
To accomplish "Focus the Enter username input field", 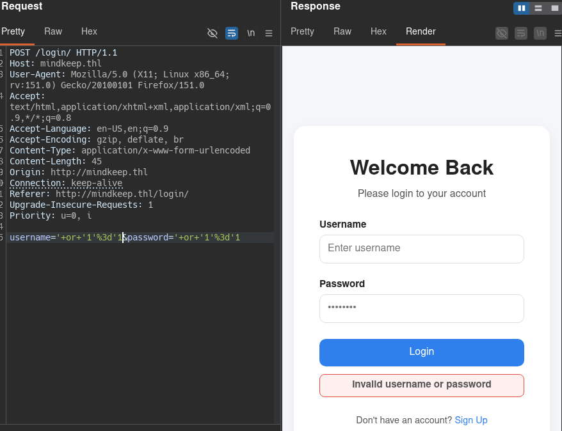I will click(x=421, y=249).
